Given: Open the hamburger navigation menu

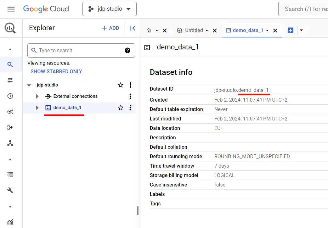Looking at the screenshot, I should (x=11, y=9).
